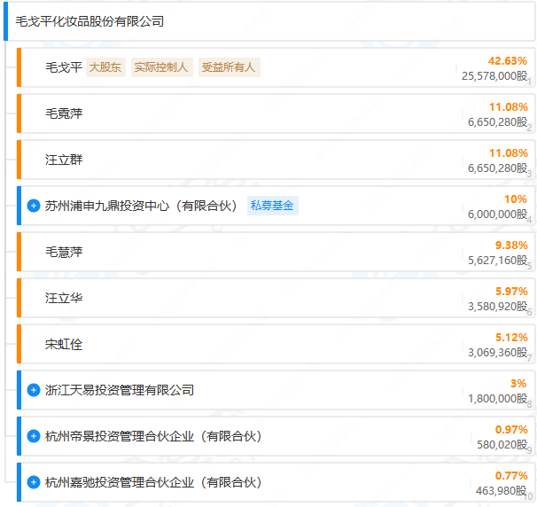Select the 3,580,920股 share count
Screen dimensions: 537x507
(x=498, y=307)
